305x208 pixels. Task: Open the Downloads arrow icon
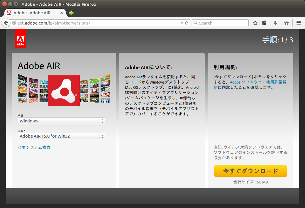(x=275, y=23)
